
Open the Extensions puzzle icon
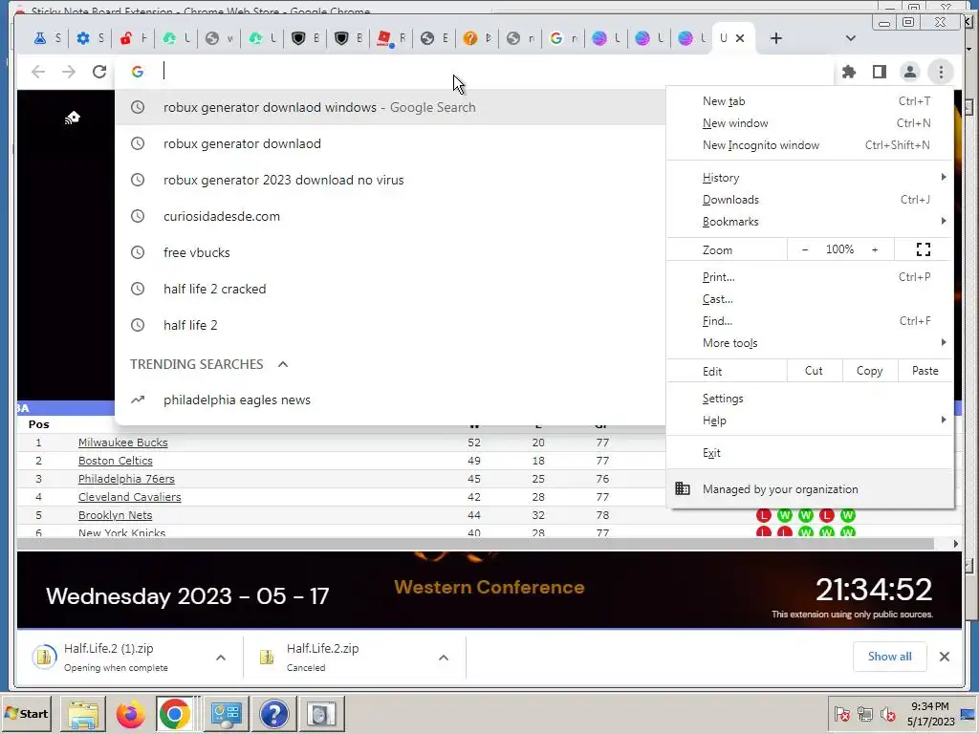pos(849,72)
